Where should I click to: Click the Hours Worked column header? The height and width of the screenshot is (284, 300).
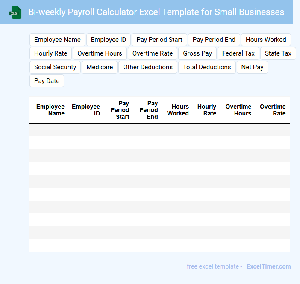pyautogui.click(x=178, y=110)
